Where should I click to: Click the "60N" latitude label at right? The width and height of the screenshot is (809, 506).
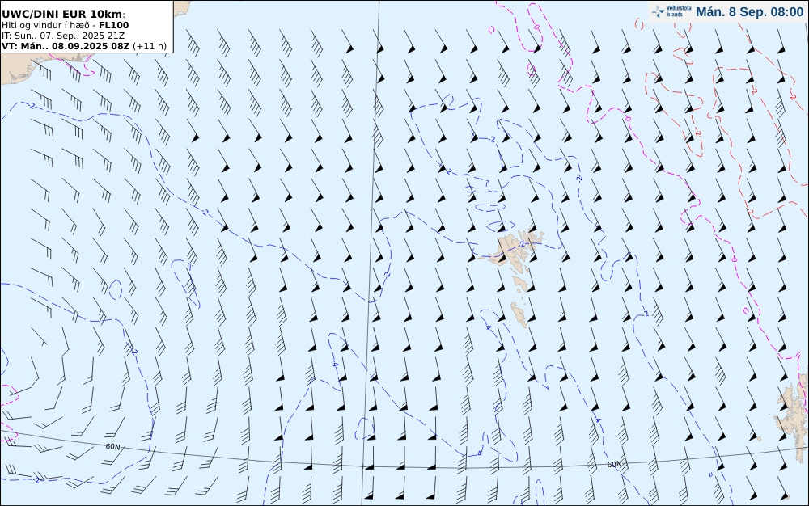614,464
